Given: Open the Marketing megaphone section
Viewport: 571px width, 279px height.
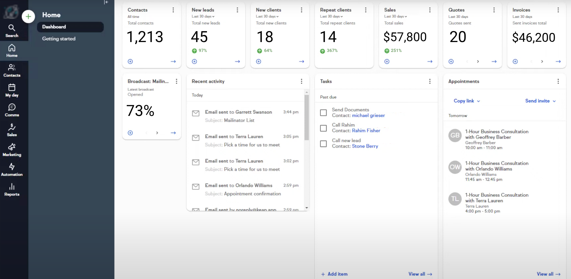Looking at the screenshot, I should [x=12, y=150].
